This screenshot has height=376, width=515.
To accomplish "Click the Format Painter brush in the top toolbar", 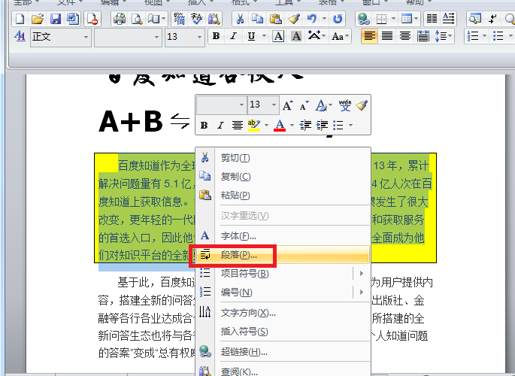I will click(x=294, y=19).
